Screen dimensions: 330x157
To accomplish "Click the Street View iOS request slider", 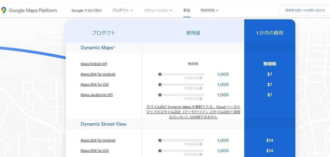I will click(181, 151).
